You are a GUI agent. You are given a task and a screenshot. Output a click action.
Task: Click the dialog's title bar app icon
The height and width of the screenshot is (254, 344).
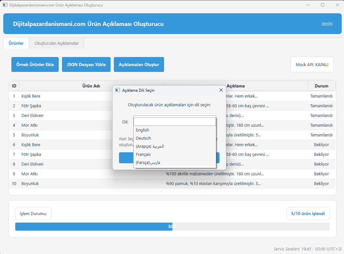(118, 90)
